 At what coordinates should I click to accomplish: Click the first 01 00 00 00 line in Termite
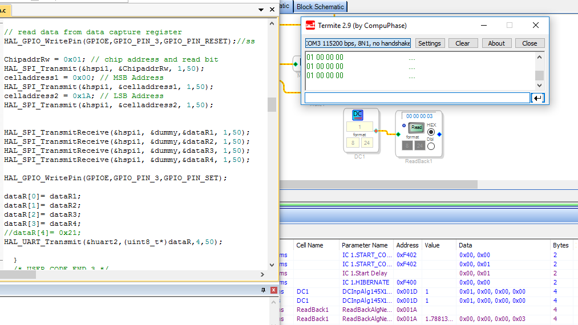coord(325,57)
